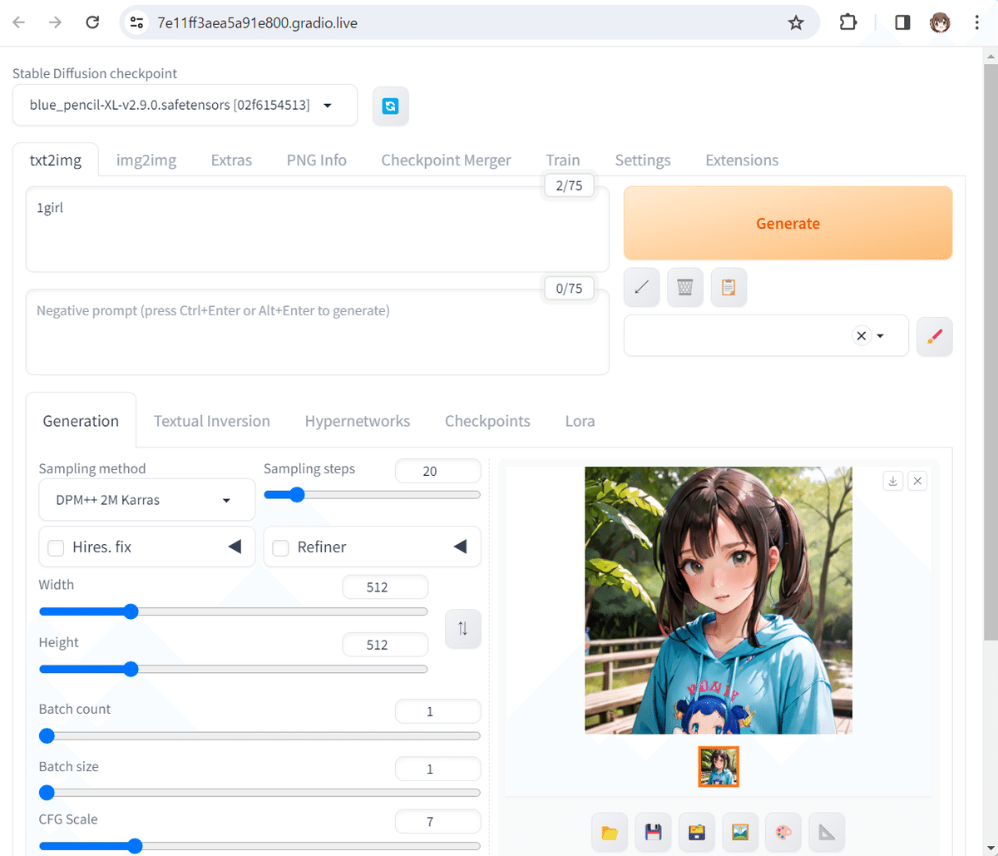
Task: Click the Sampling steps slider
Action: click(x=372, y=495)
